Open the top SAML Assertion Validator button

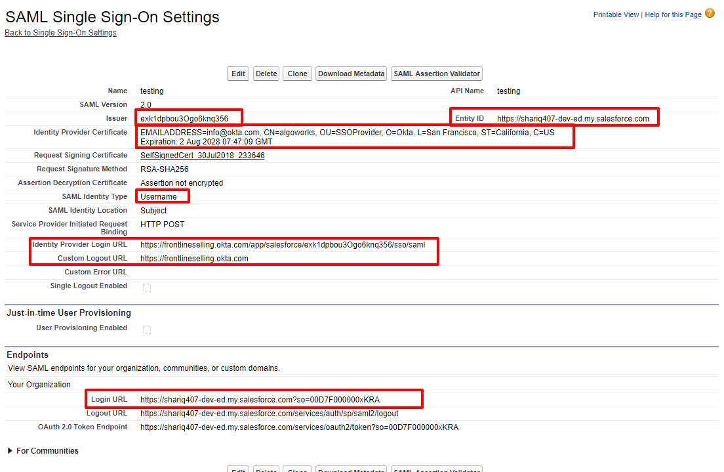coord(437,74)
